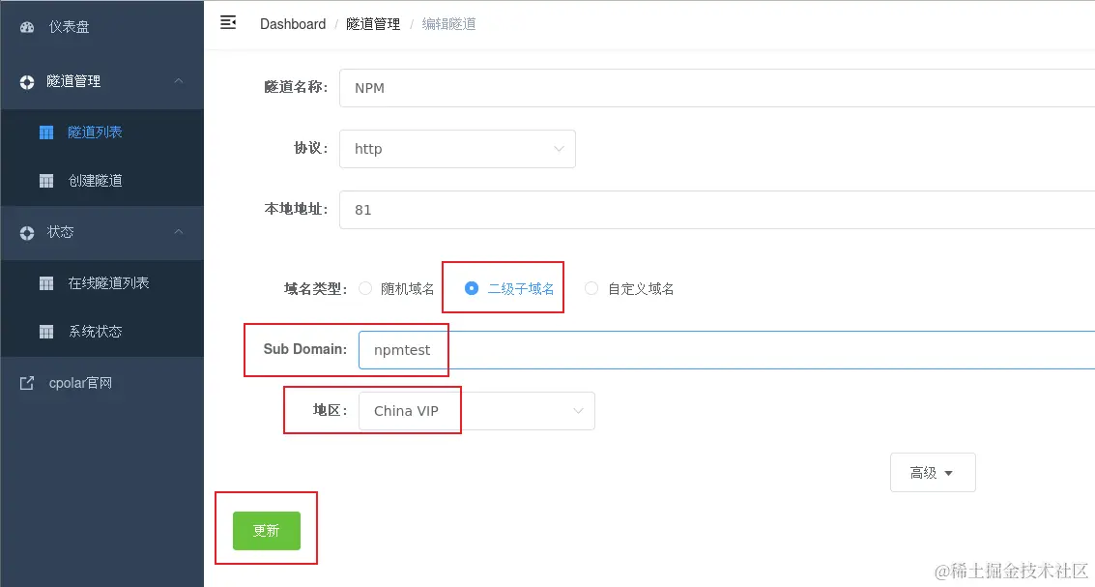Select the 随机域名 radio button
1095x587 pixels.
coord(365,288)
